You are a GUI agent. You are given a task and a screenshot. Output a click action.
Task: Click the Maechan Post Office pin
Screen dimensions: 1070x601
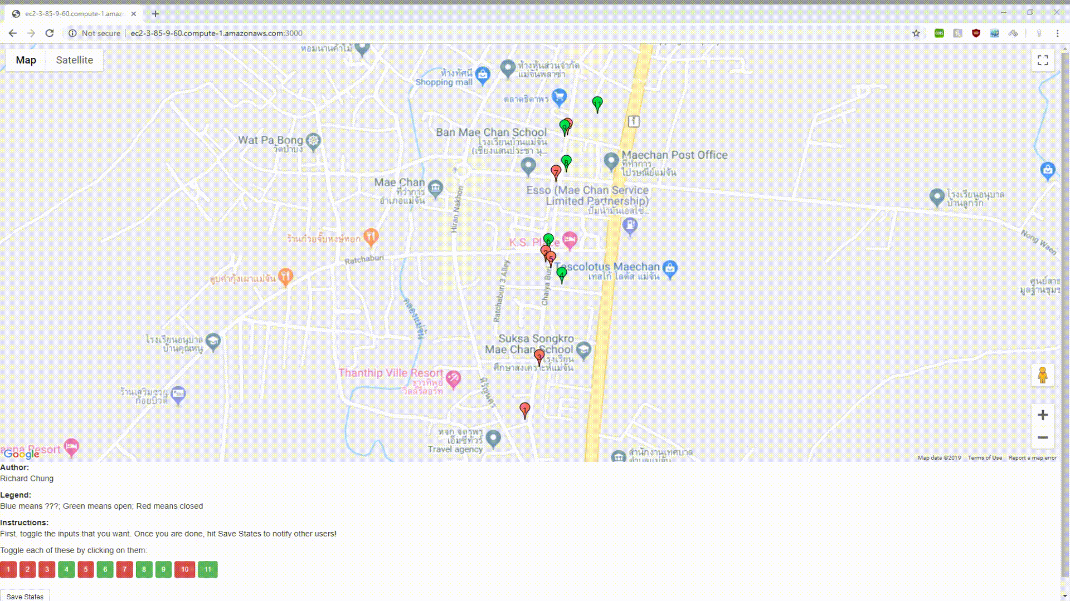[x=611, y=161]
